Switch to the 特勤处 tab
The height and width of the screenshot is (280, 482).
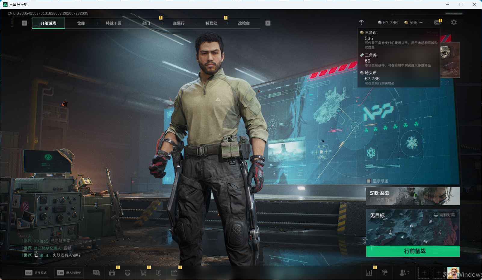coord(211,23)
